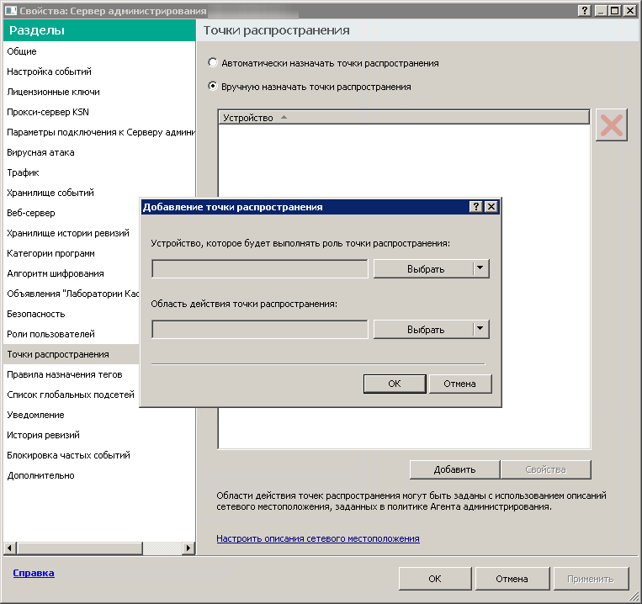Click the sections list left scroll arrow
The height and width of the screenshot is (604, 642).
pos(10,548)
